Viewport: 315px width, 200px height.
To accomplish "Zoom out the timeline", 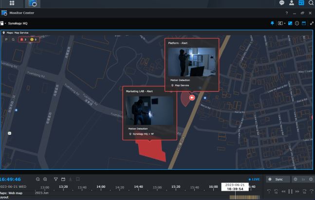I will click(x=37, y=179).
